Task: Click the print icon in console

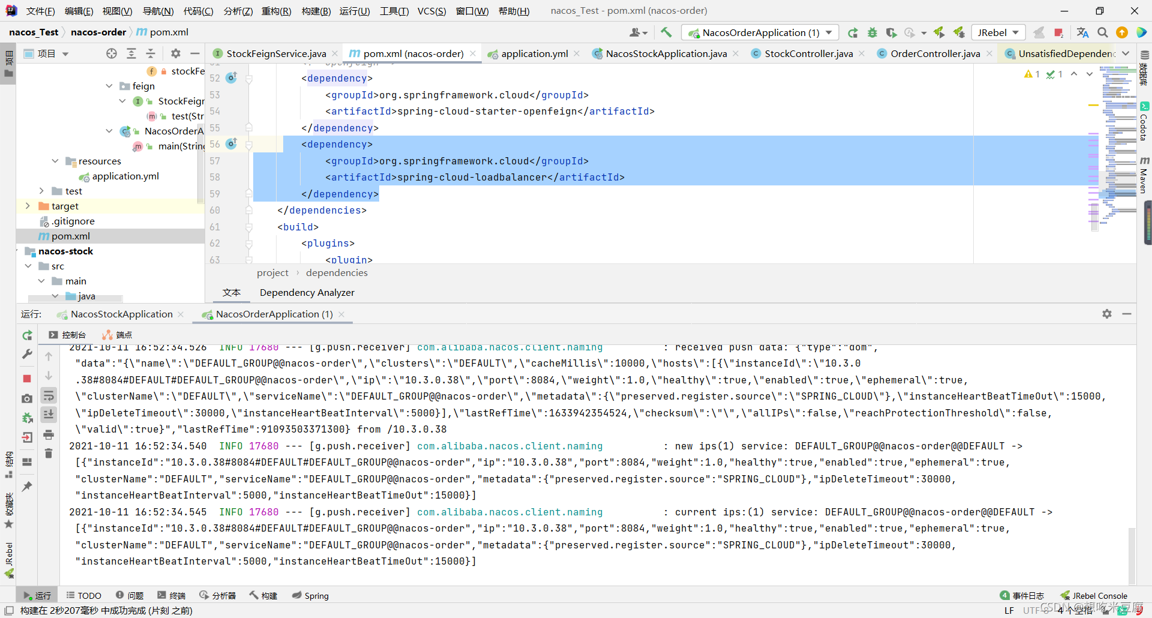Action: click(49, 434)
